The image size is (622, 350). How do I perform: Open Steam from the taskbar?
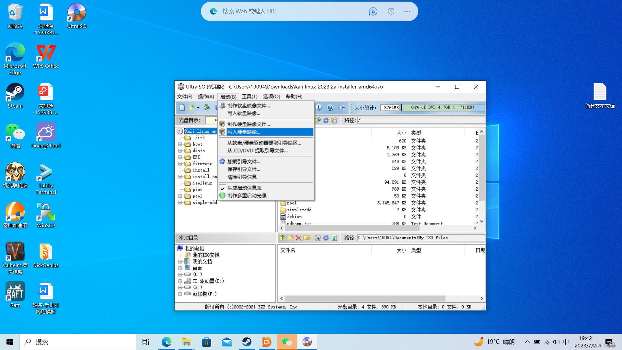click(247, 342)
